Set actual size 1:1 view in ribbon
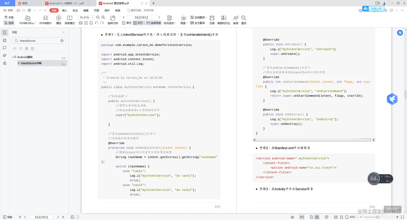 81,23
